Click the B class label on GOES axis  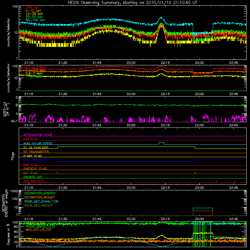pyautogui.click(x=17, y=105)
